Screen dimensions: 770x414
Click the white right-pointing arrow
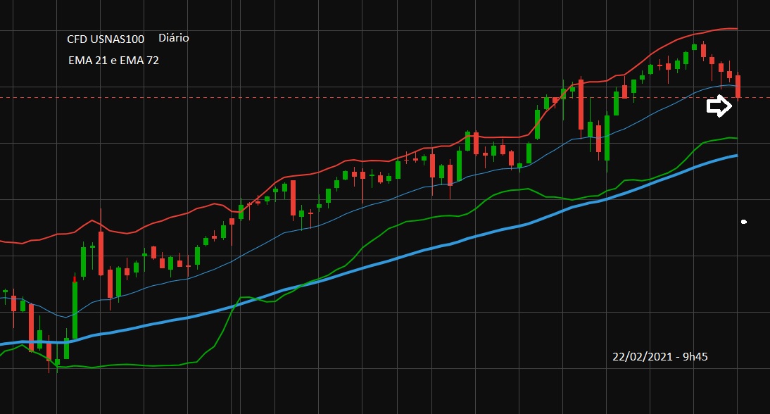pyautogui.click(x=719, y=106)
